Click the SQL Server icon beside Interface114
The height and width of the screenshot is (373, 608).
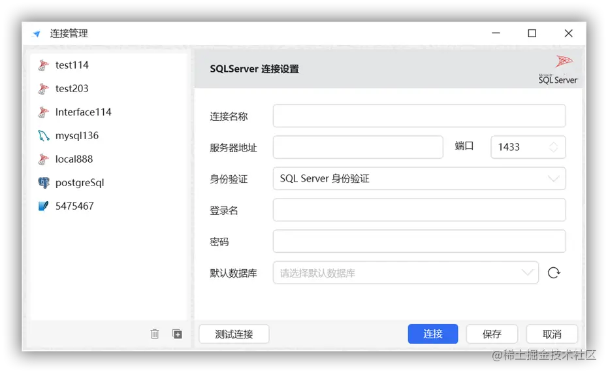43,112
